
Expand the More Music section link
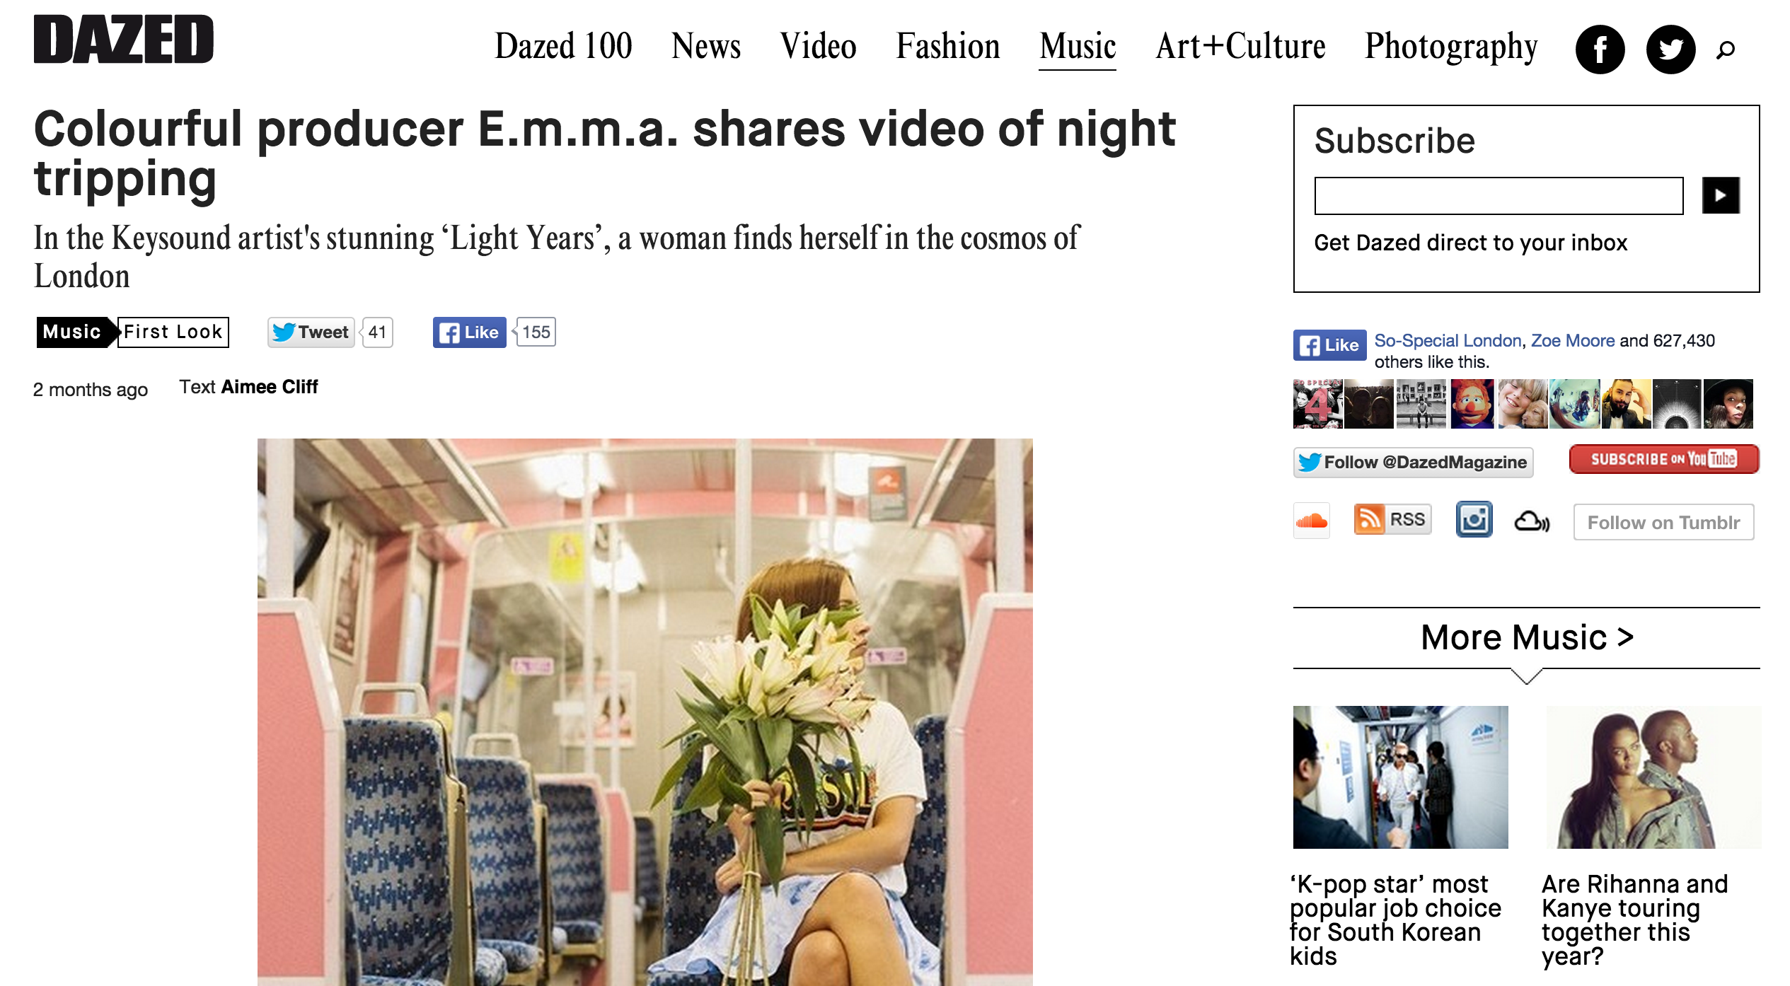pyautogui.click(x=1527, y=637)
